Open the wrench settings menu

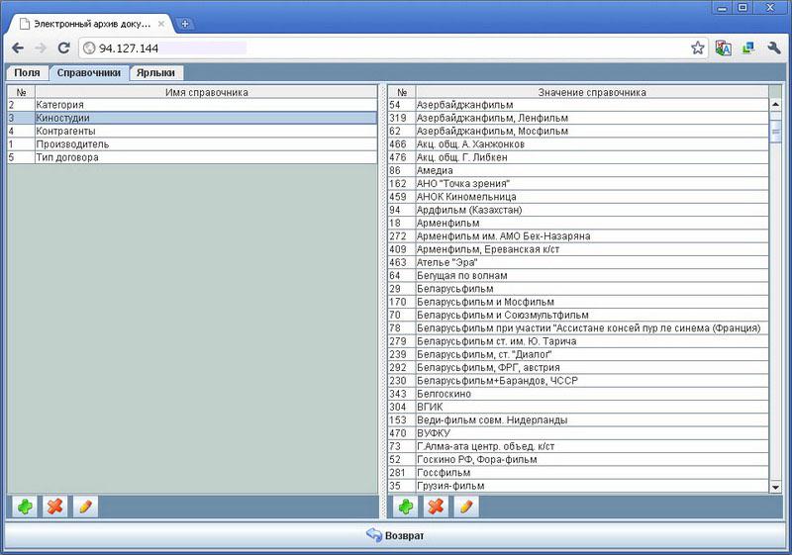point(774,47)
